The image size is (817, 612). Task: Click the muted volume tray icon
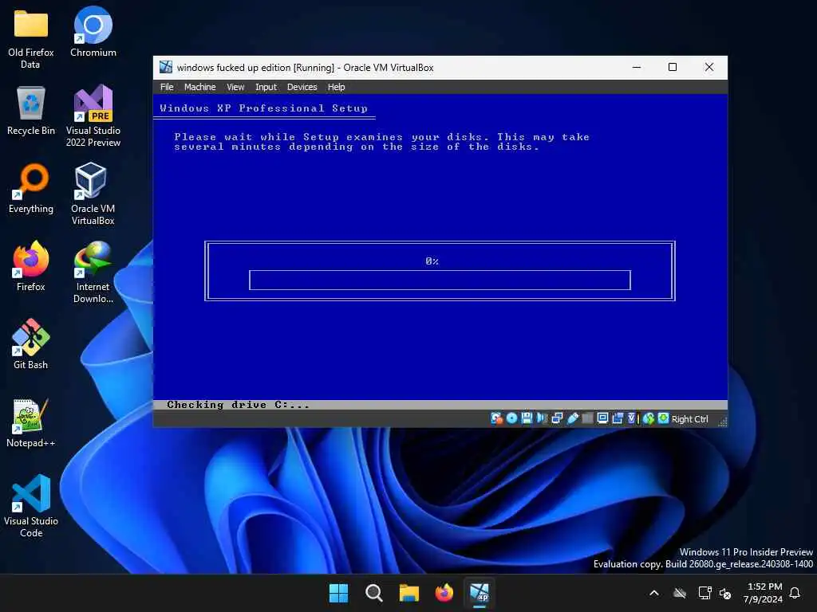(x=725, y=593)
